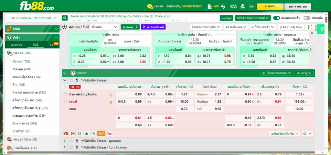331x155 pixels.
Task: Star the เชลซี team row
Action: (x=65, y=102)
